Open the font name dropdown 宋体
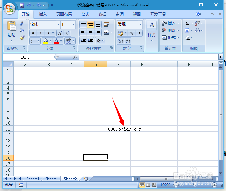Screen dimensions: 226x191 click(58, 24)
